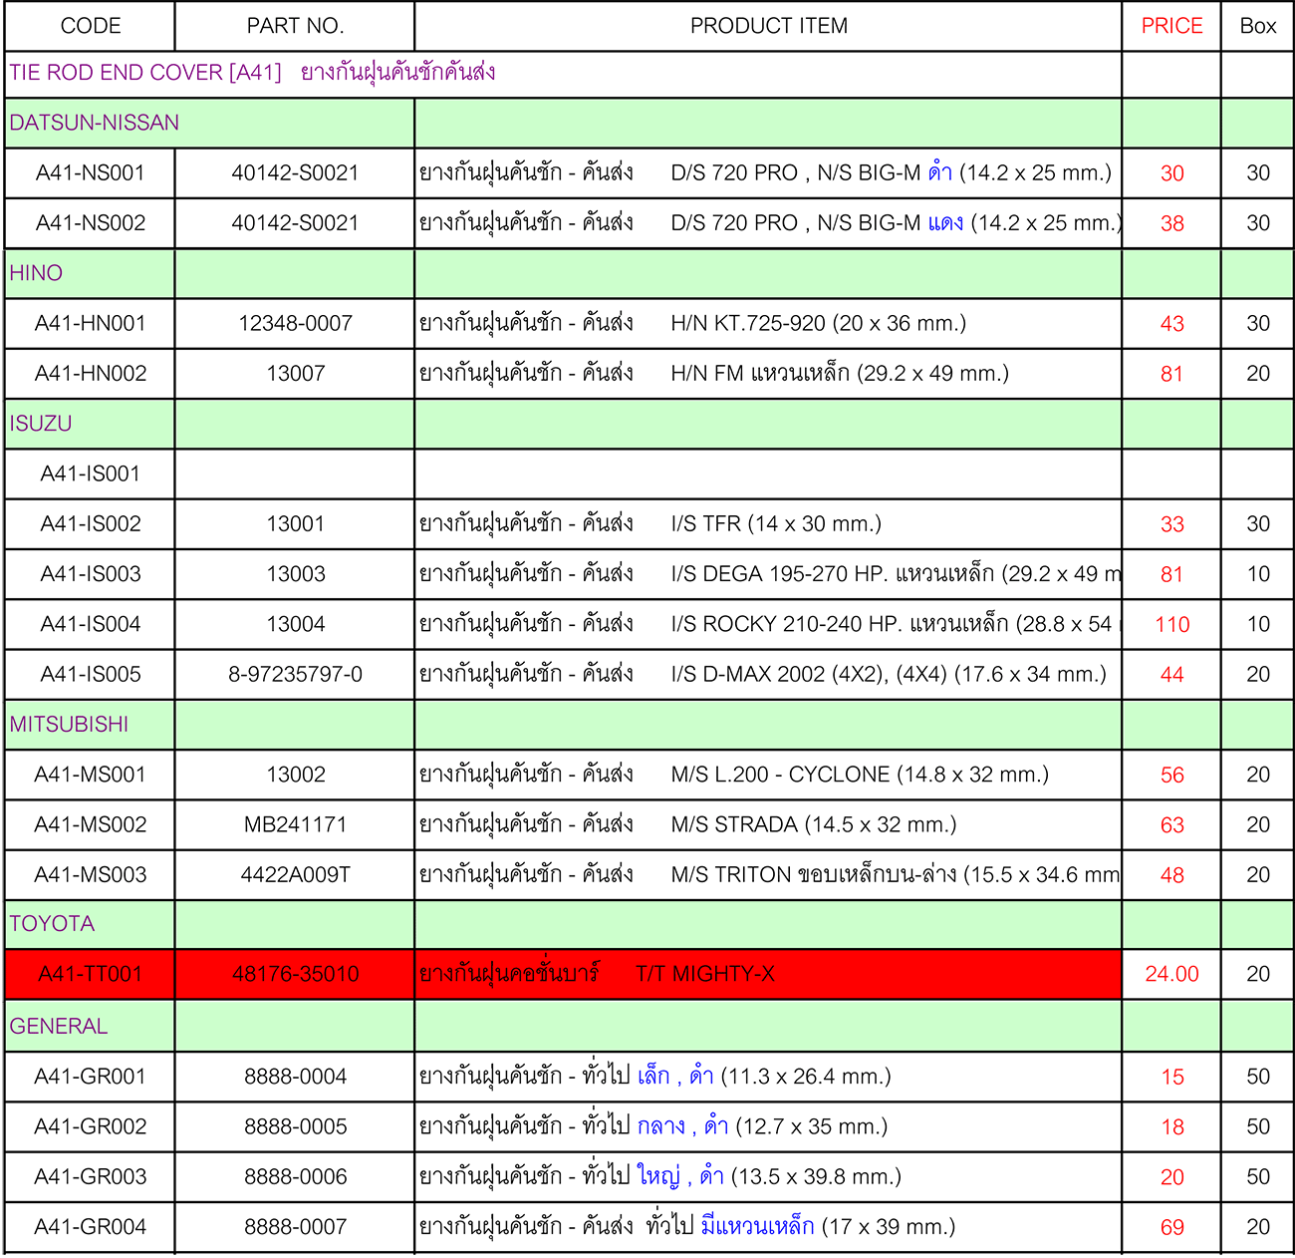Click code A41-HN002
This screenshot has width=1295, height=1258.
91,374
